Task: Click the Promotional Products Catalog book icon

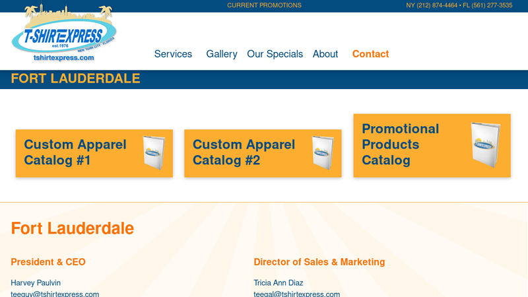Action: [485, 145]
